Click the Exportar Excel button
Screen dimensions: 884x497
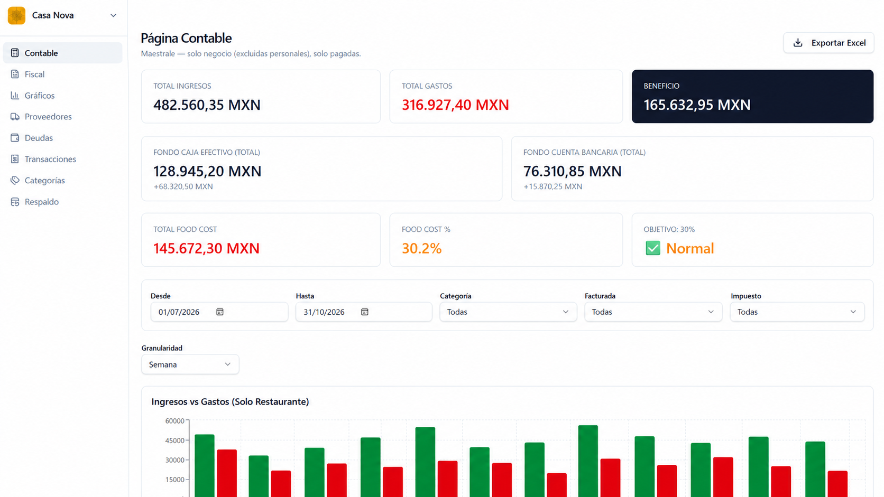(x=828, y=43)
